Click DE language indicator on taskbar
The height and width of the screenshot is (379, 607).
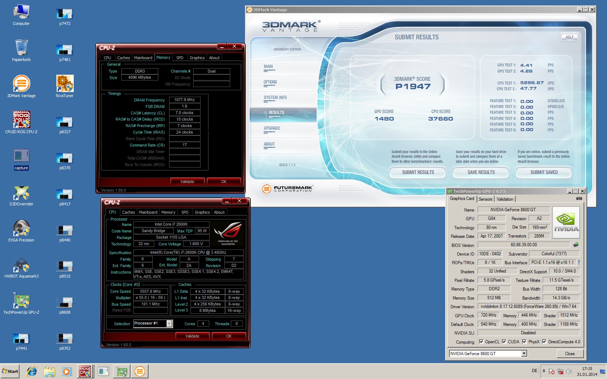pyautogui.click(x=534, y=371)
